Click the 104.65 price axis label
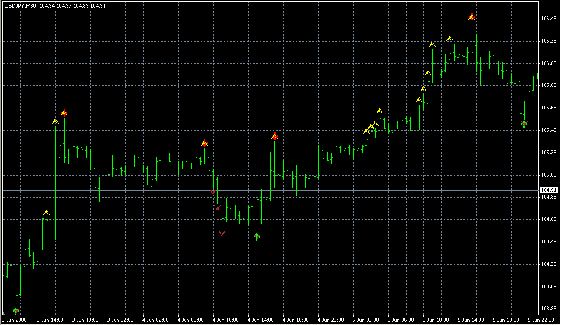 coord(549,219)
